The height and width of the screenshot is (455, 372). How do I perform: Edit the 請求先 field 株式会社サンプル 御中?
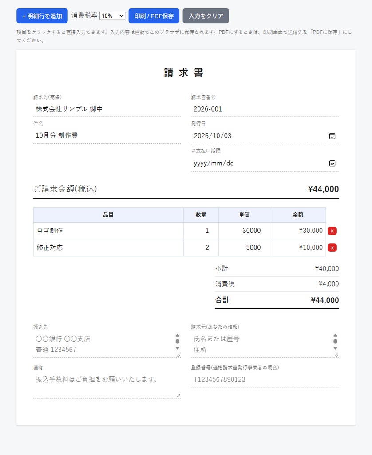[x=107, y=109]
